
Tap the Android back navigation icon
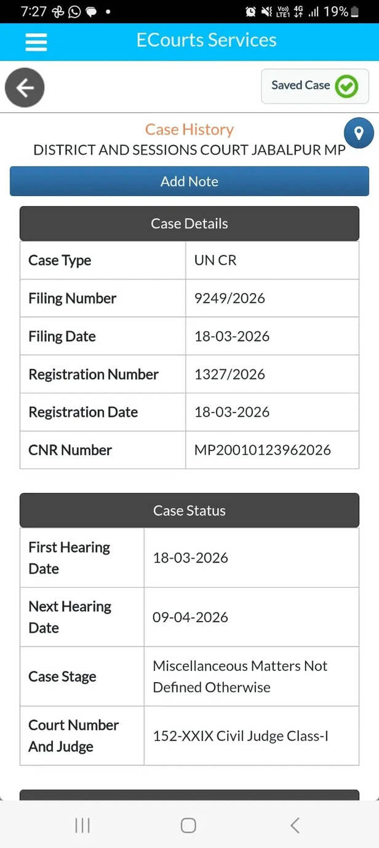coord(295,825)
